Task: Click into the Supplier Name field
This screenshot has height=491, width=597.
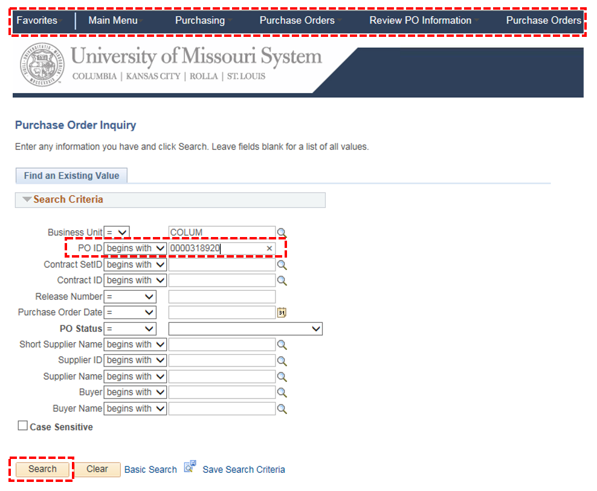Action: 222,376
